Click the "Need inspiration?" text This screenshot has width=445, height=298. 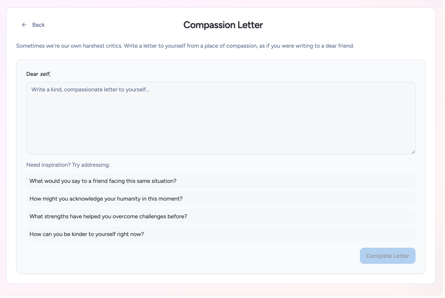coord(48,165)
